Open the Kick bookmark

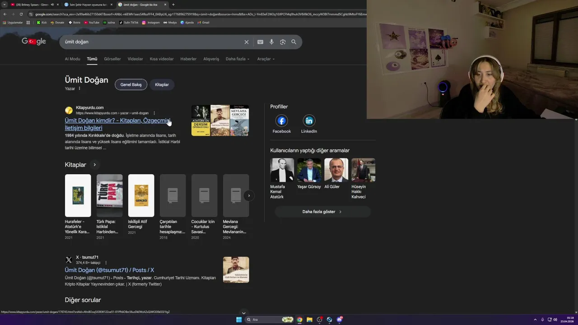pyautogui.click(x=42, y=22)
